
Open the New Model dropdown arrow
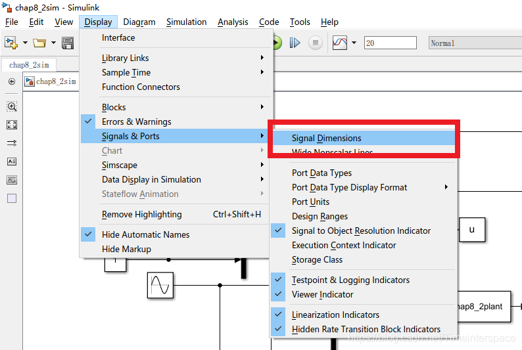pos(25,43)
